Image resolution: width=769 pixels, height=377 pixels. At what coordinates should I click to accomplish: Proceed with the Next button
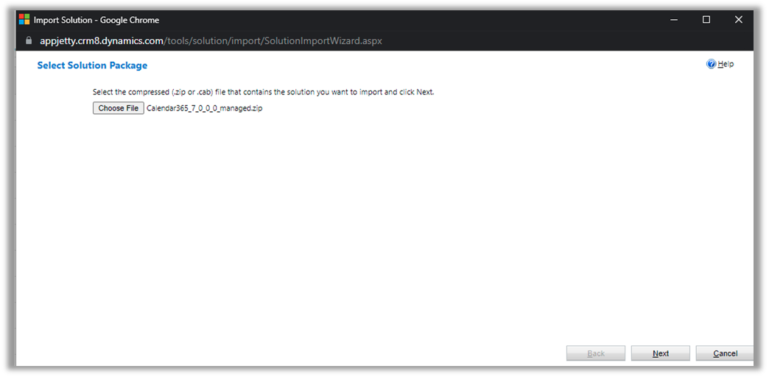click(x=660, y=353)
